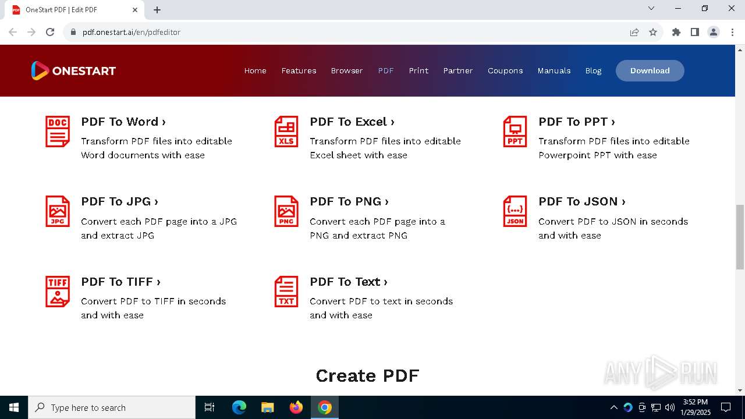Click the PDF To PNG icon
745x419 pixels.
point(286,211)
